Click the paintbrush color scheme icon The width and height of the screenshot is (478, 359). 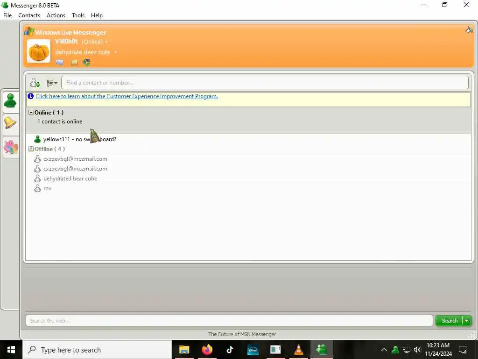[x=469, y=29]
